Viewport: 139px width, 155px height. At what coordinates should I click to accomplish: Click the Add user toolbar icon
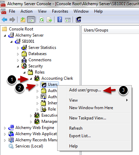click(78, 20)
